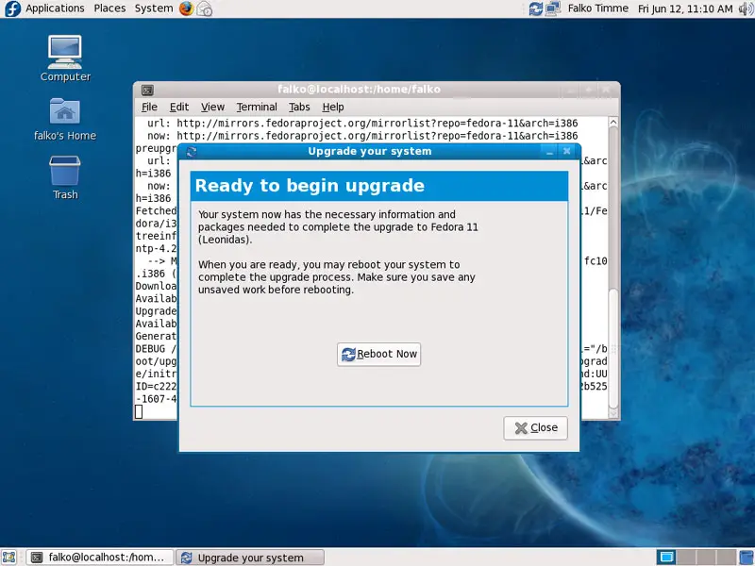Launch Firefox from the top panel

pyautogui.click(x=186, y=8)
